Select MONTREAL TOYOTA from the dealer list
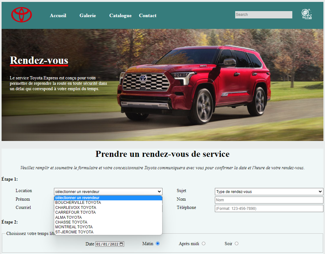The image size is (325, 254). pyautogui.click(x=74, y=227)
